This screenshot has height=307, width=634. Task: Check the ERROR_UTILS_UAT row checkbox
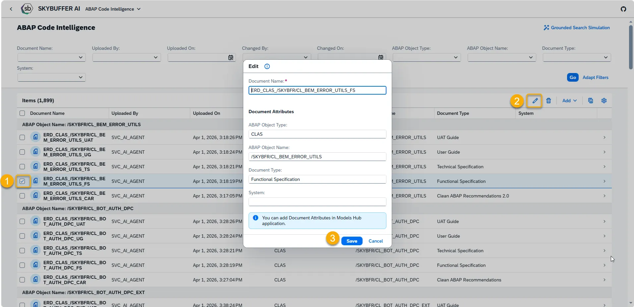coord(22,137)
